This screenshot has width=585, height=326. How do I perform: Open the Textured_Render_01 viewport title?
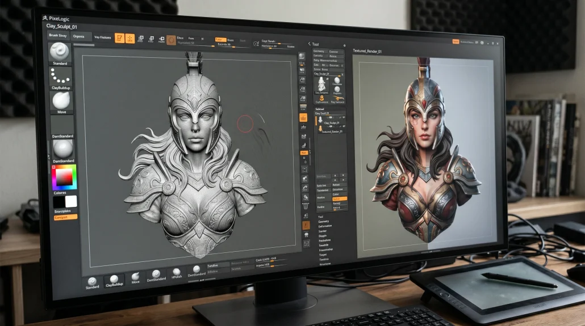coord(367,51)
